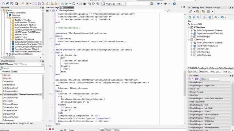The width and height of the screenshot is (234, 131).
Task: Expand the Delphi Projects | DUnitX palette category
Action: (189, 111)
